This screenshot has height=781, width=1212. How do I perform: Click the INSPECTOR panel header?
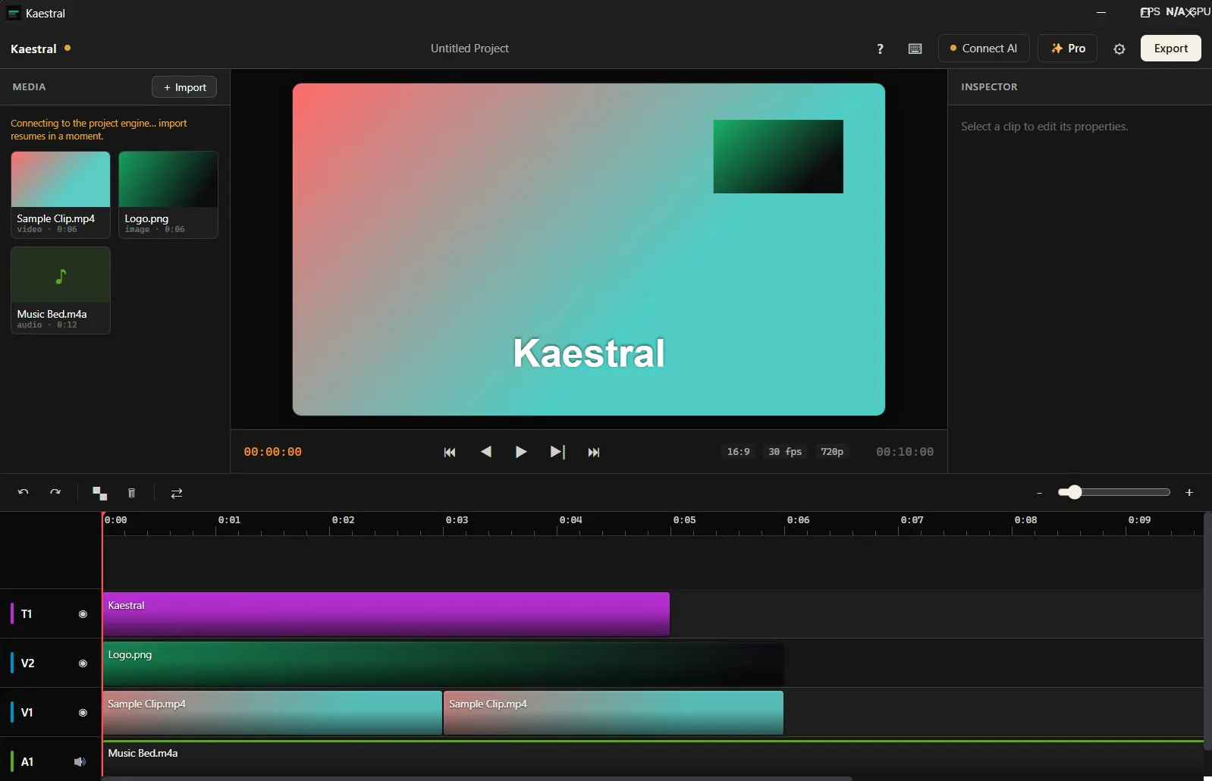989,87
